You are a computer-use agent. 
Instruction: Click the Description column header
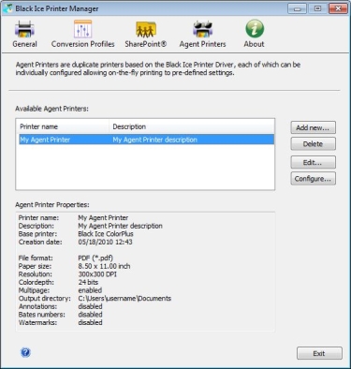click(x=192, y=126)
